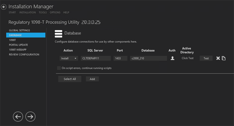Viewport: 234px width, 126px height.
Task: Open the OPTIONS menu
Action: pyautogui.click(x=55, y=12)
